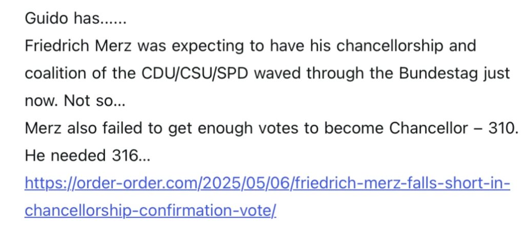Click the name "Friedrich Merz" in the text

coord(79,45)
